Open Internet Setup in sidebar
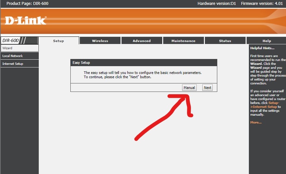The image size is (286, 174). [x=20, y=64]
